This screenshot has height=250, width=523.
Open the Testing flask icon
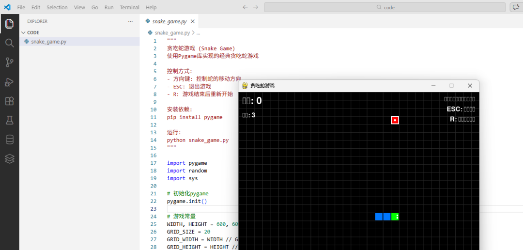(x=9, y=121)
